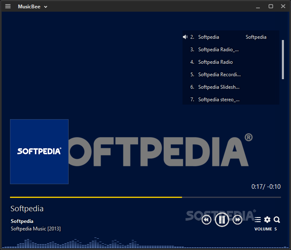Click the now-playing speaker icon
This screenshot has width=291, height=250.
click(185, 37)
